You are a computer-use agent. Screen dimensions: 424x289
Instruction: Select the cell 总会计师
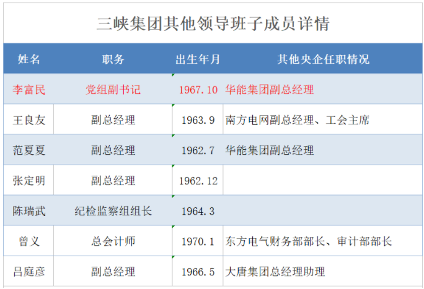point(113,241)
